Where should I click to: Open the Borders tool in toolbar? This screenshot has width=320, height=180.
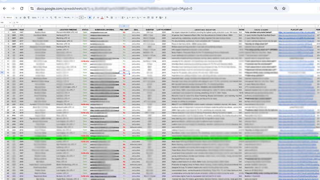tap(112, 18)
